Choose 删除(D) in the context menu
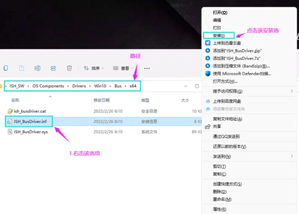 pyautogui.click(x=220, y=192)
